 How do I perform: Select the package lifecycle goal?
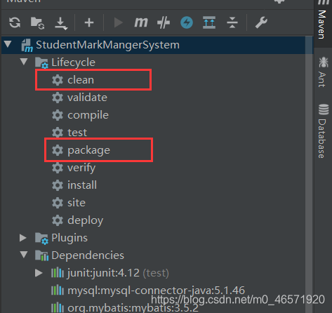click(x=88, y=150)
